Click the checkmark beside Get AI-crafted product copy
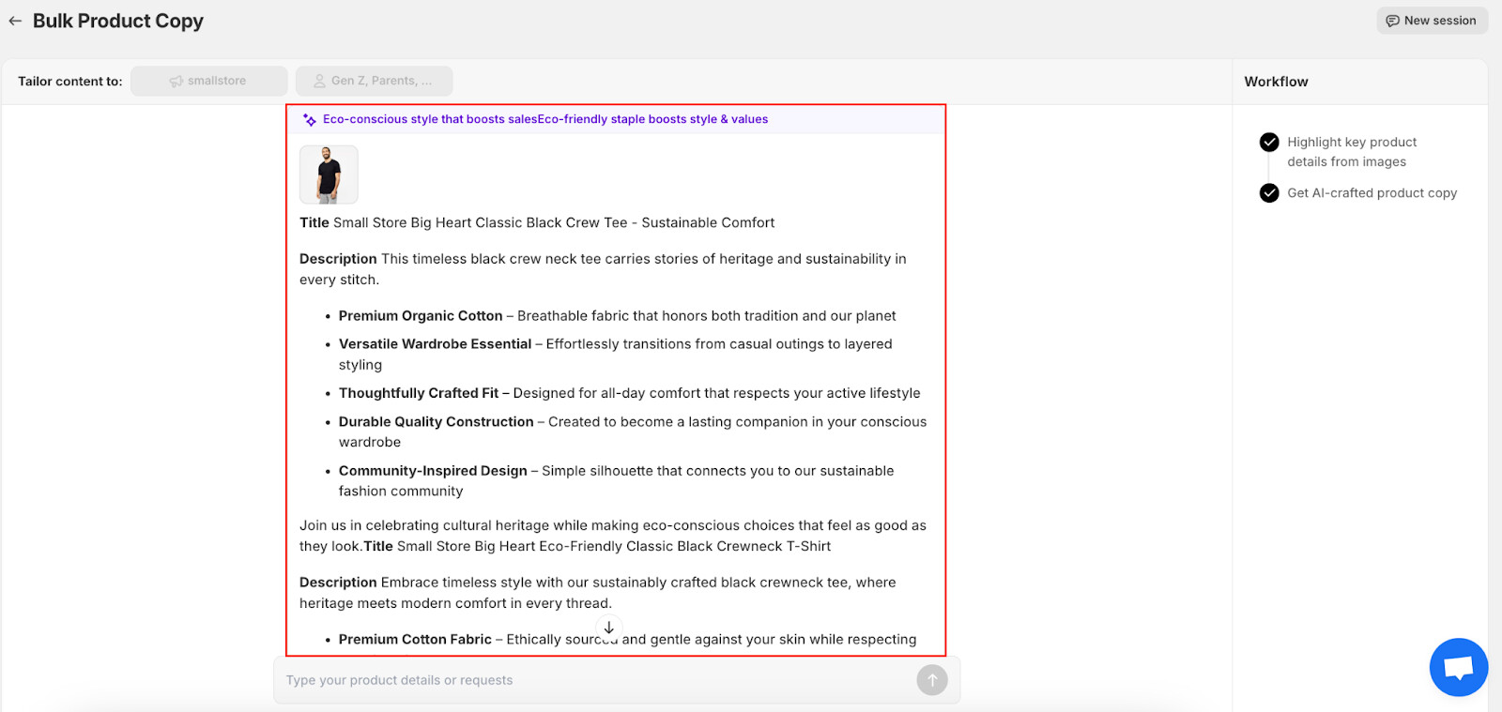Viewport: 1502px width, 712px height. pyautogui.click(x=1269, y=193)
